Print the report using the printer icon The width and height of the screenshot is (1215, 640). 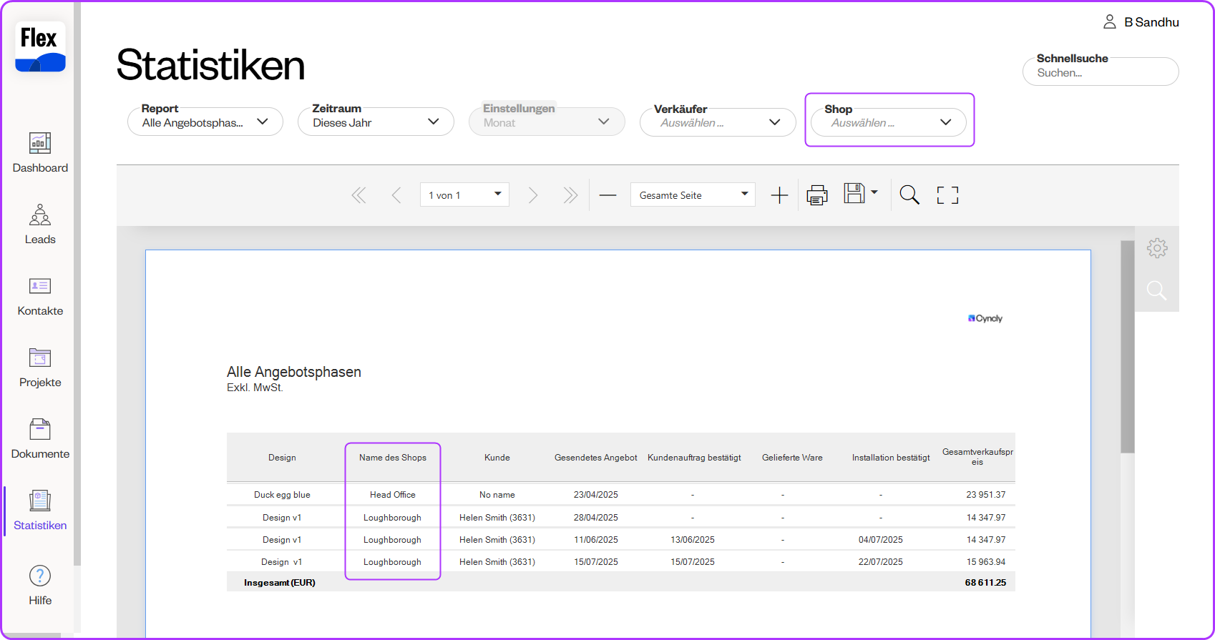point(816,195)
